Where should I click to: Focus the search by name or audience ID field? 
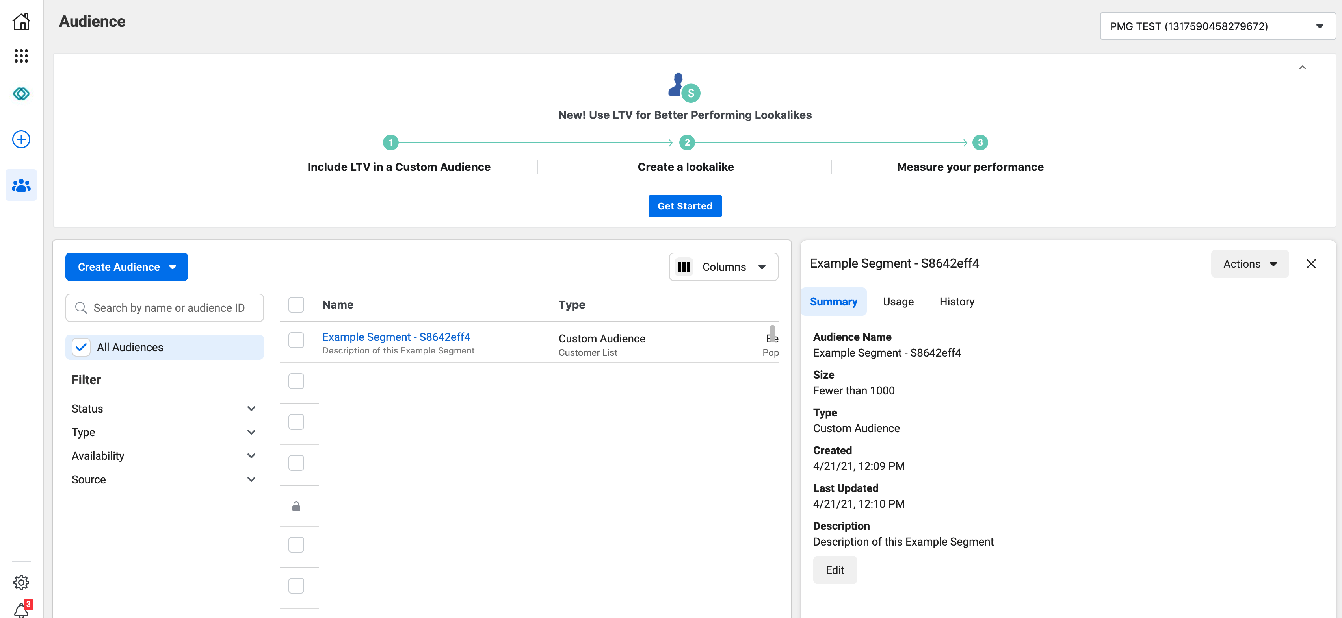(x=169, y=308)
